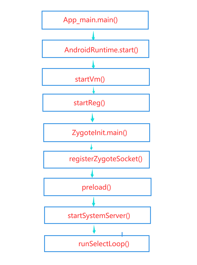Select the ZygoteInit.main() box
Screen dimensions: 197x265
pyautogui.click(x=96, y=132)
